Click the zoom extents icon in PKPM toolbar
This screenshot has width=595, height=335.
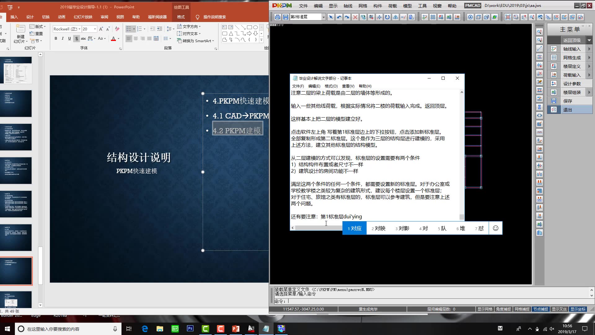(508, 17)
